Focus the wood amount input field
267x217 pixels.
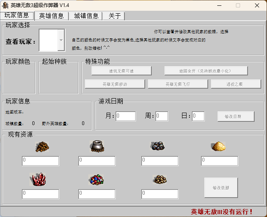41,161
